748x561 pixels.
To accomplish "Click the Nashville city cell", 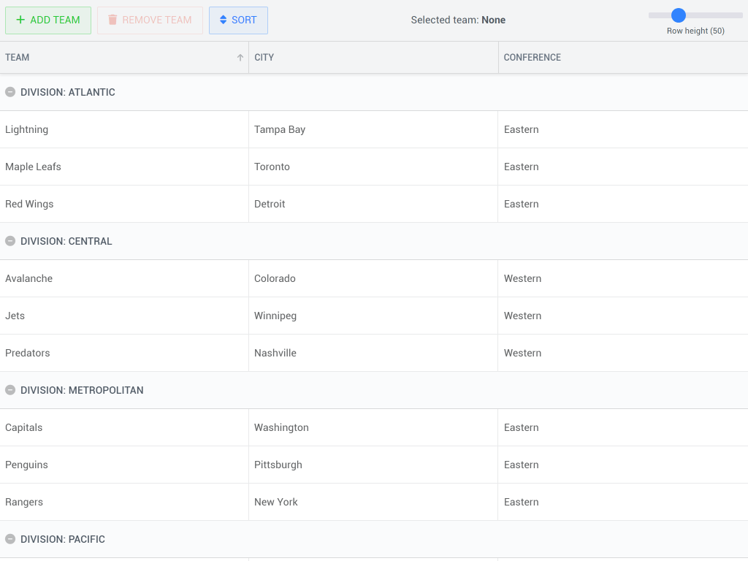I will click(373, 353).
